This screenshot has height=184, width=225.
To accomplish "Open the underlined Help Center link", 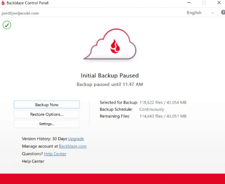I will pos(55,154).
